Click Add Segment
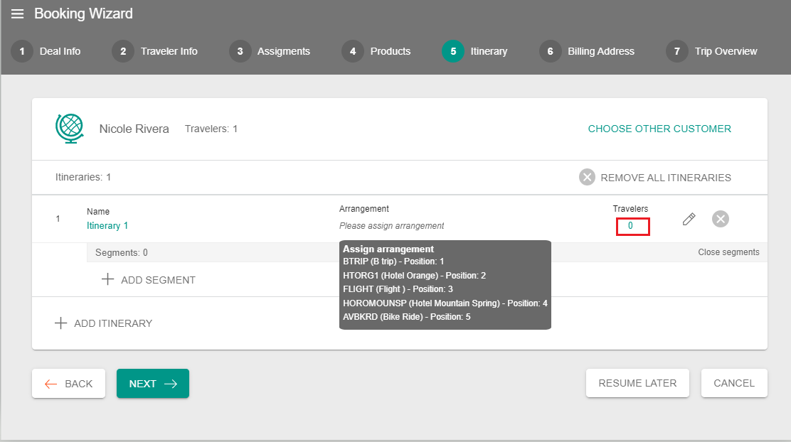The width and height of the screenshot is (791, 442). [x=148, y=280]
